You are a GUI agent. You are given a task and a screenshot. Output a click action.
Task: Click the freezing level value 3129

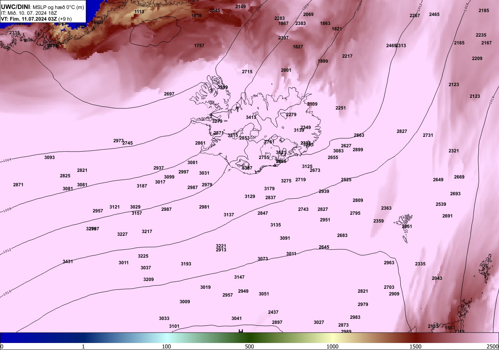click(250, 196)
